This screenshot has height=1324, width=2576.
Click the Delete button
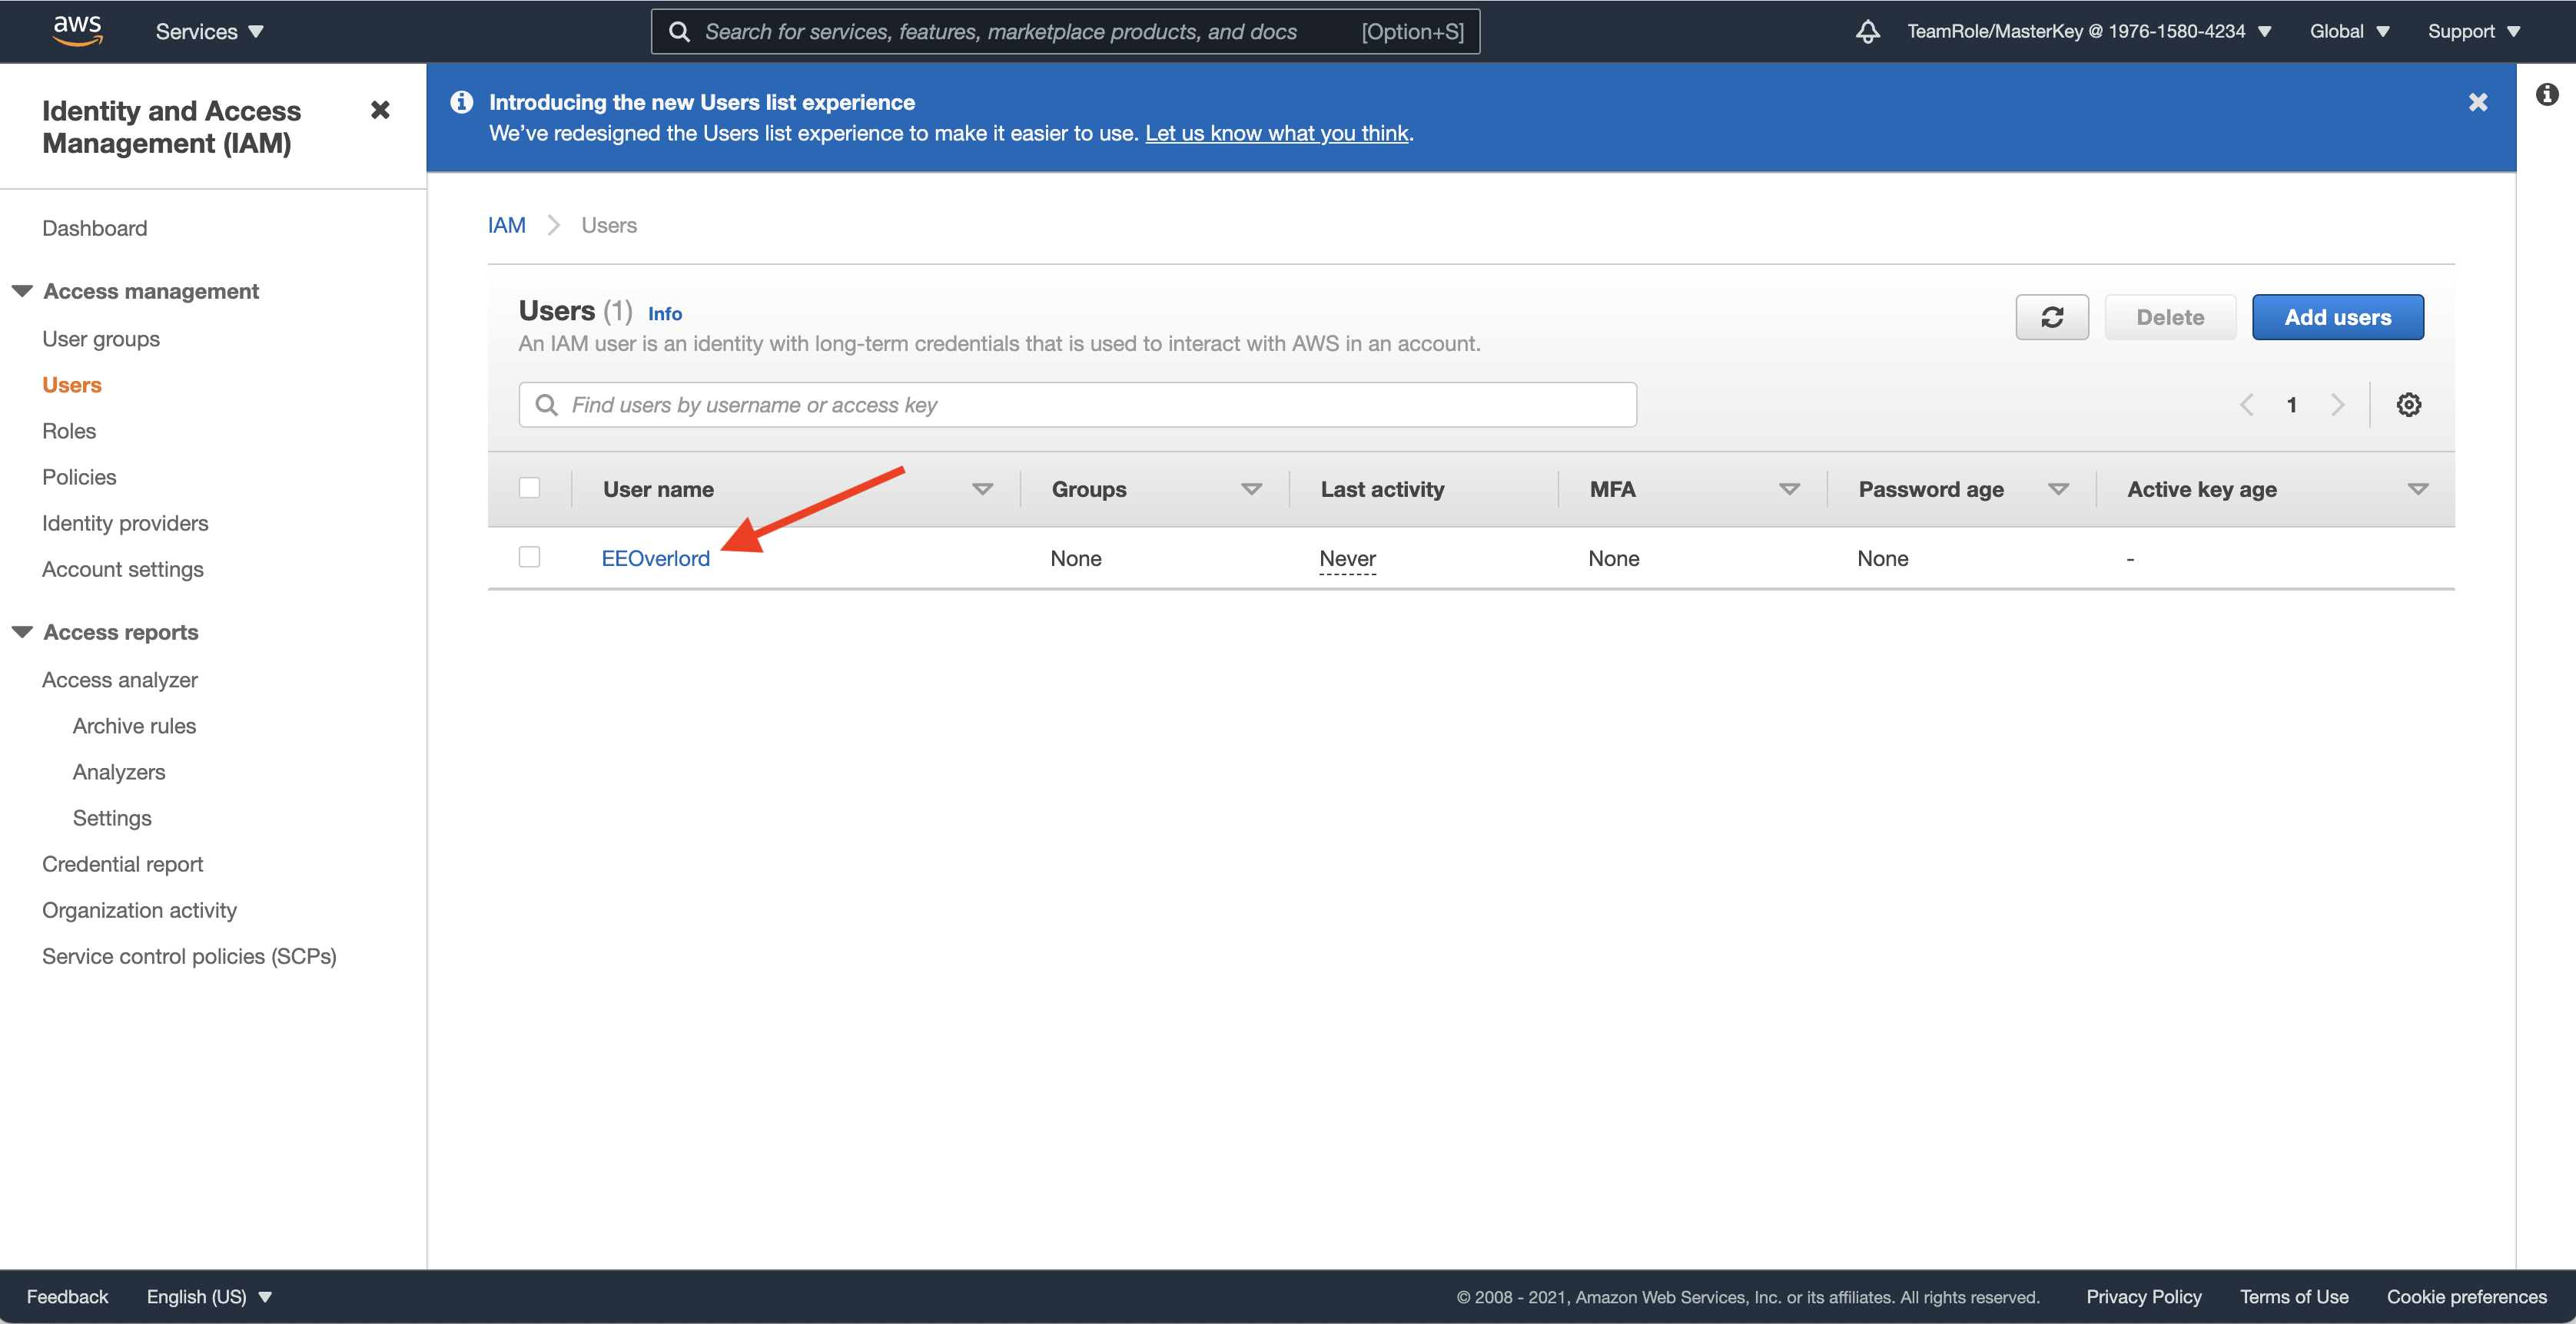[2170, 316]
